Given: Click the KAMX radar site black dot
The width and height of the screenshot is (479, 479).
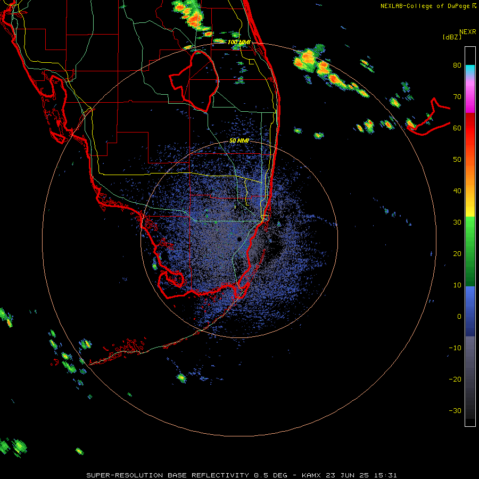Looking at the screenshot, I should click(240, 239).
